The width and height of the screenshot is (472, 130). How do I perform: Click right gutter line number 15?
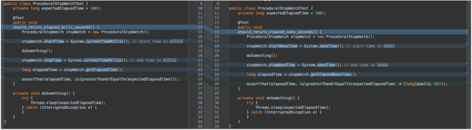click(216, 32)
